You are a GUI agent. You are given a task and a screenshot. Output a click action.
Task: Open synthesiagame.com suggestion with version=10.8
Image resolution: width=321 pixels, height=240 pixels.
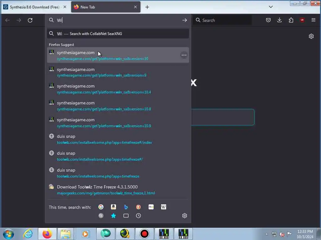[x=118, y=106]
